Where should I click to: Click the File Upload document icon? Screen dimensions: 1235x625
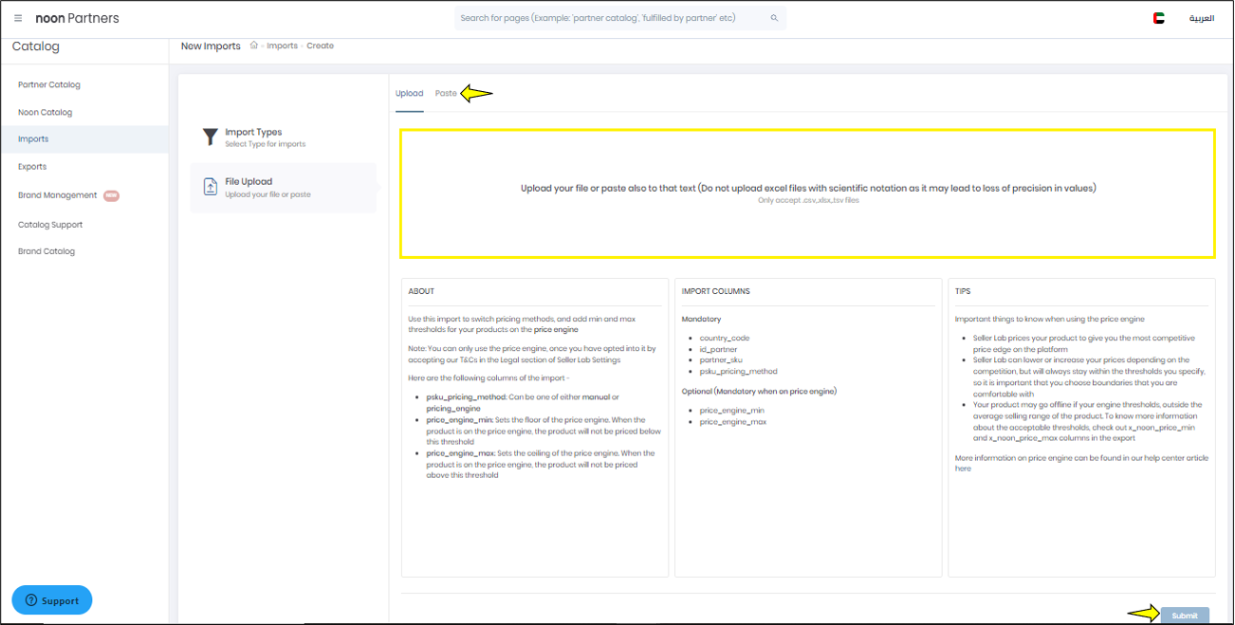(211, 187)
